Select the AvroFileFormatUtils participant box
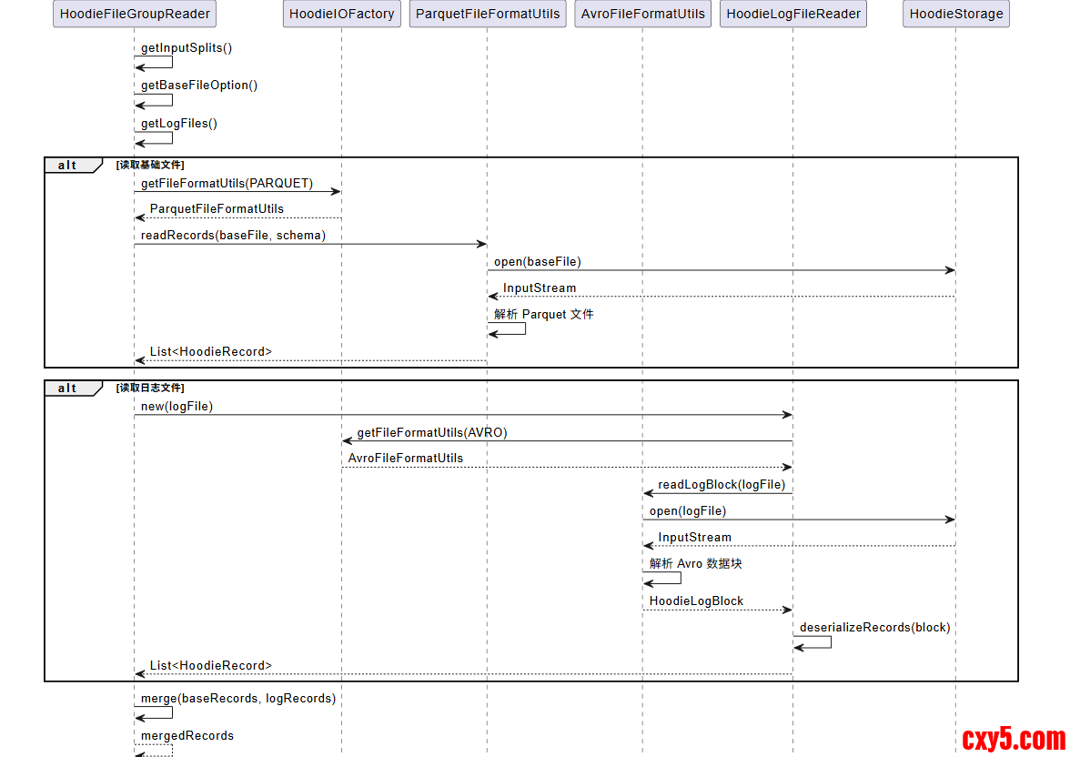1070x757 pixels. [642, 14]
